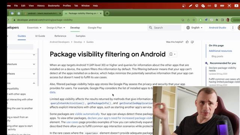
Task: Open the bookmark dropdown arrow beside title
Action: 175,54
